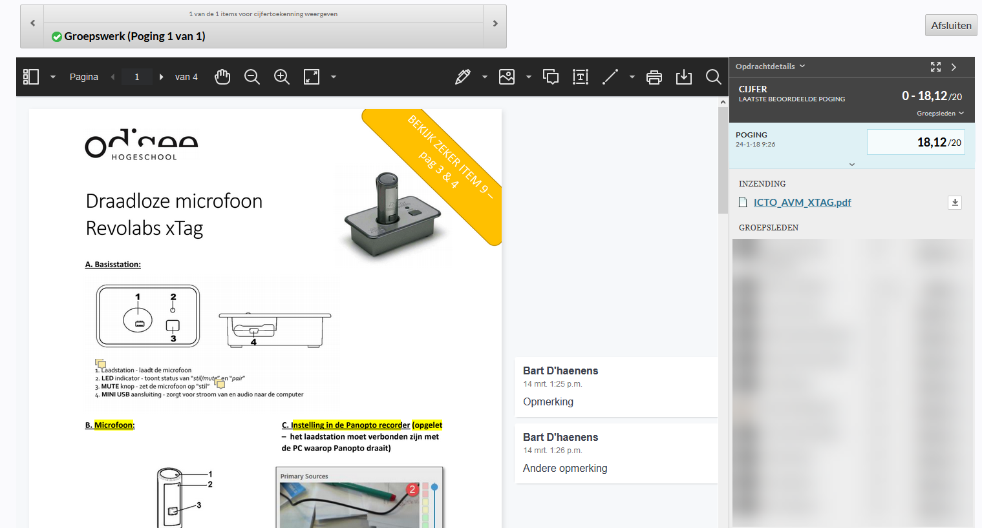Image resolution: width=982 pixels, height=528 pixels.
Task: Open the fit mode dropdown arrow
Action: (x=334, y=77)
